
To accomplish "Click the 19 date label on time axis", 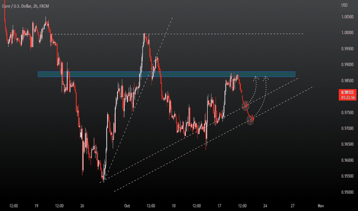I will [36, 206].
